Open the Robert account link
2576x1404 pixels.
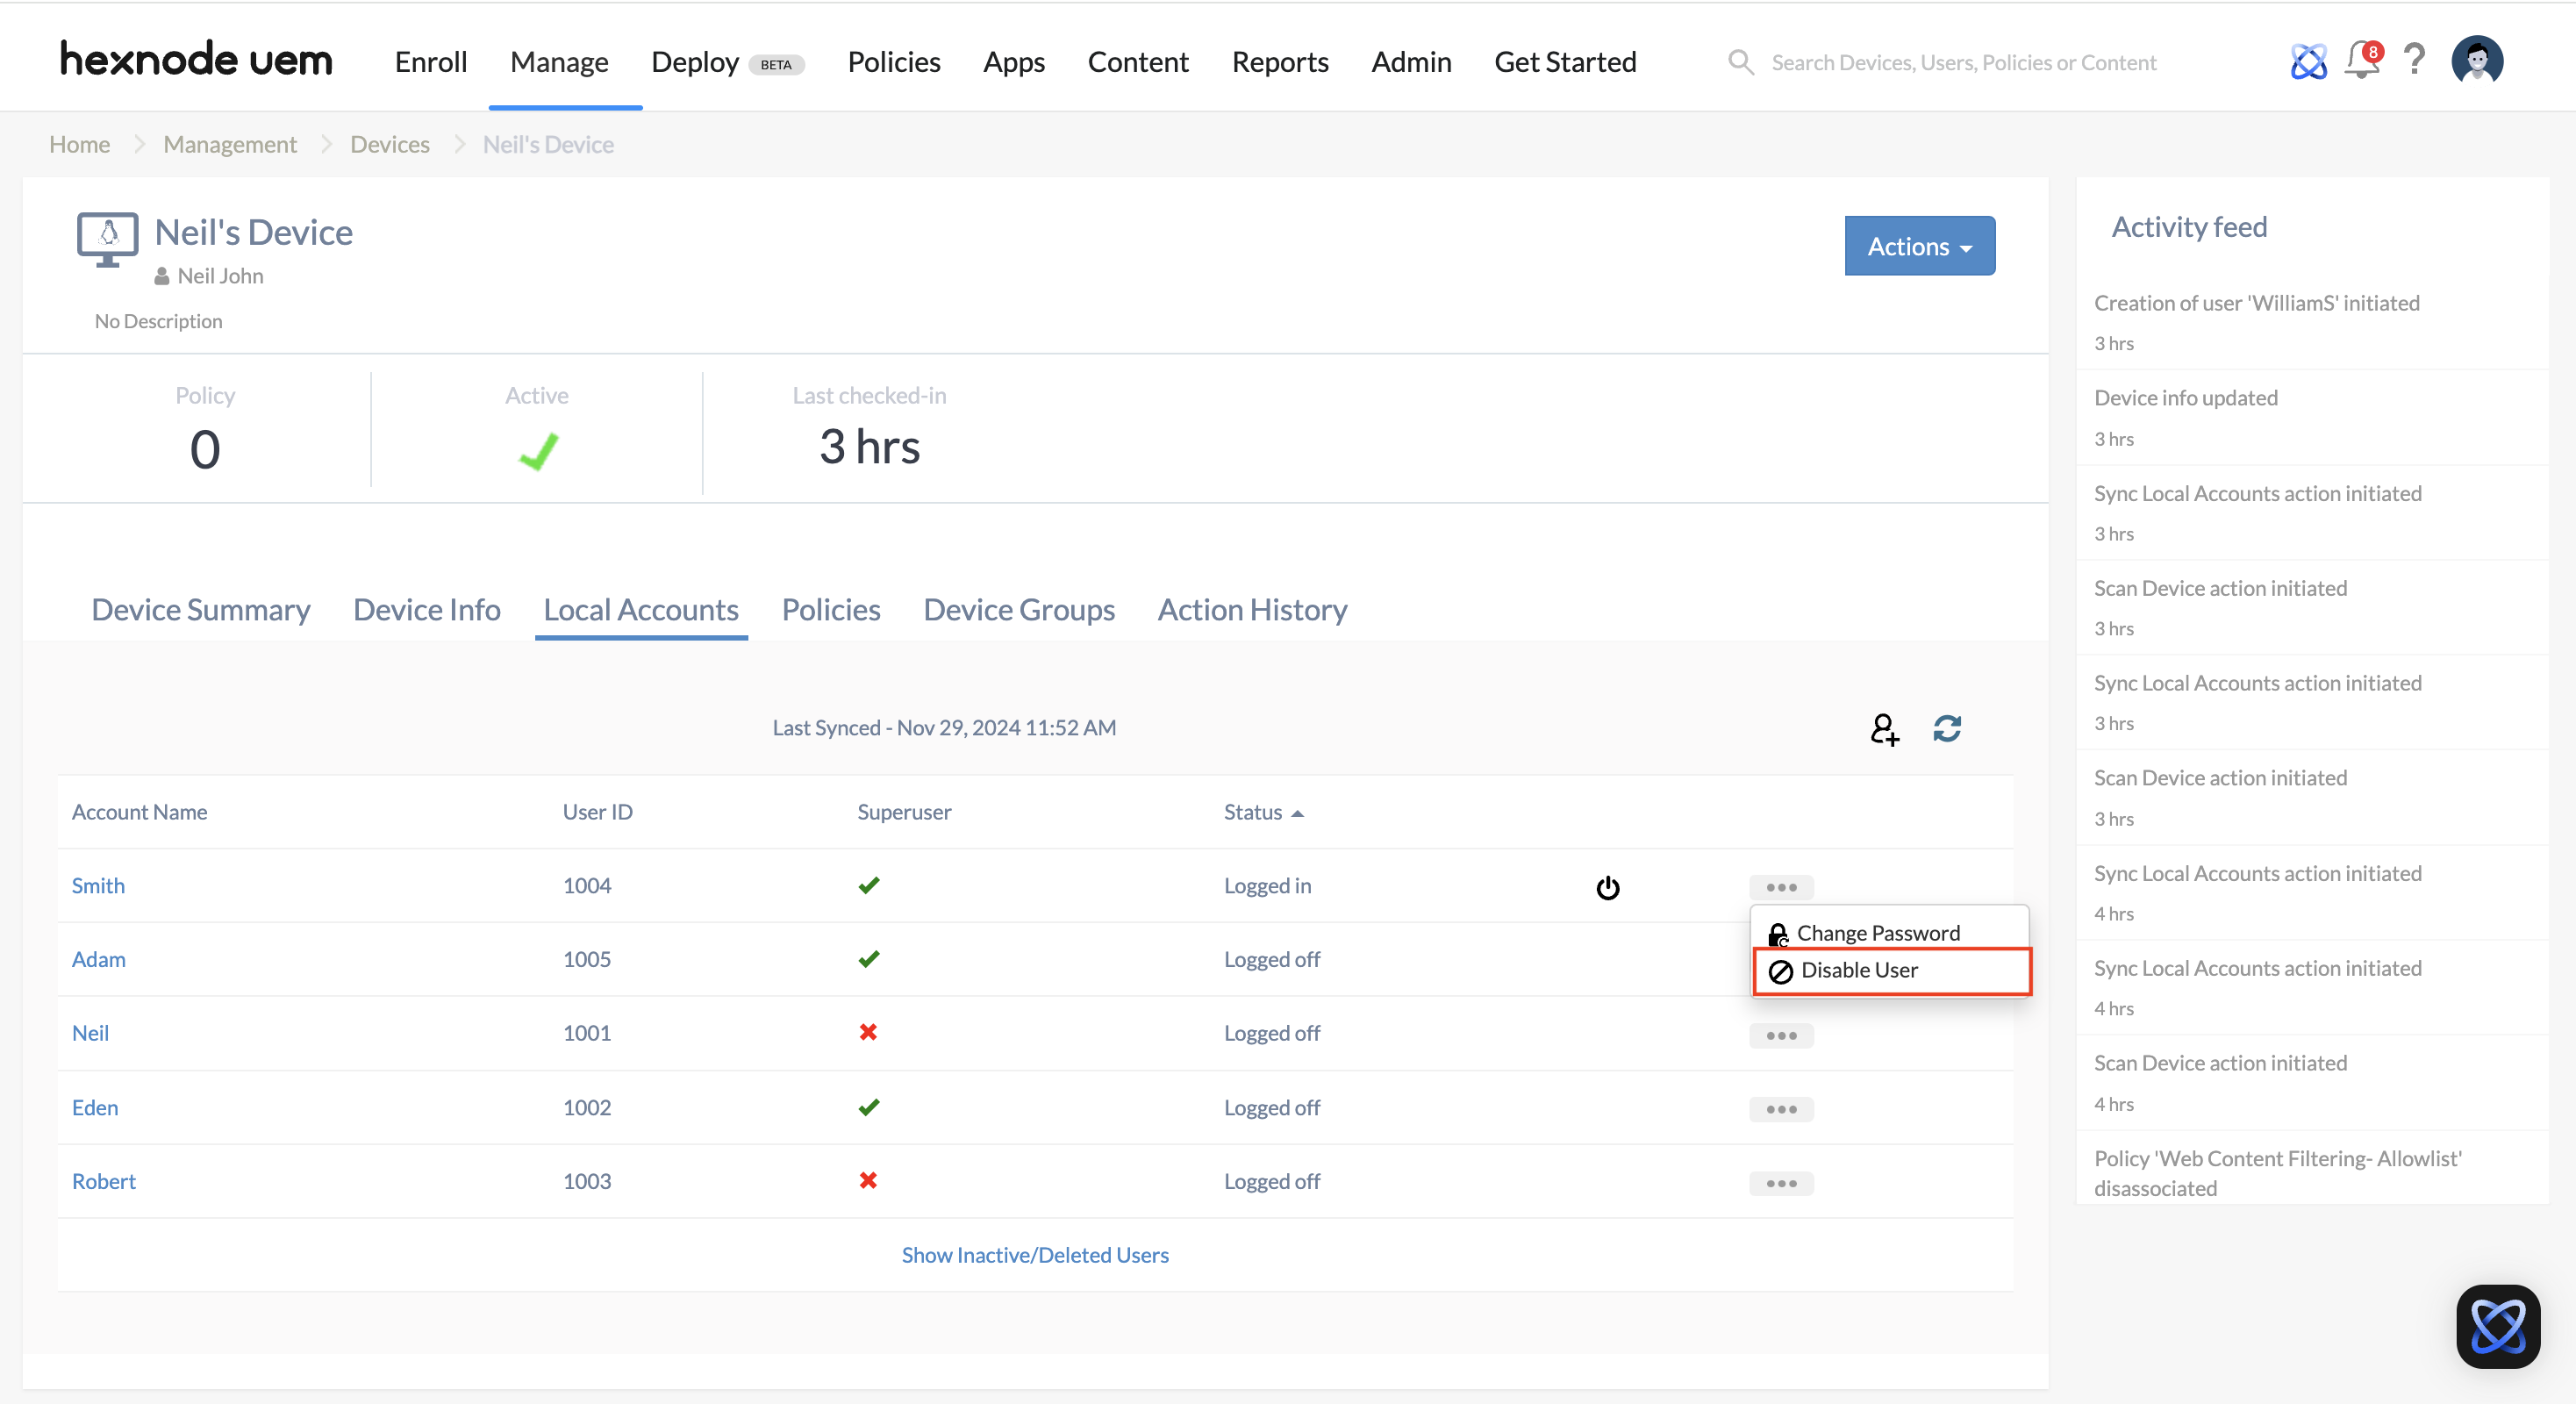pyautogui.click(x=103, y=1181)
